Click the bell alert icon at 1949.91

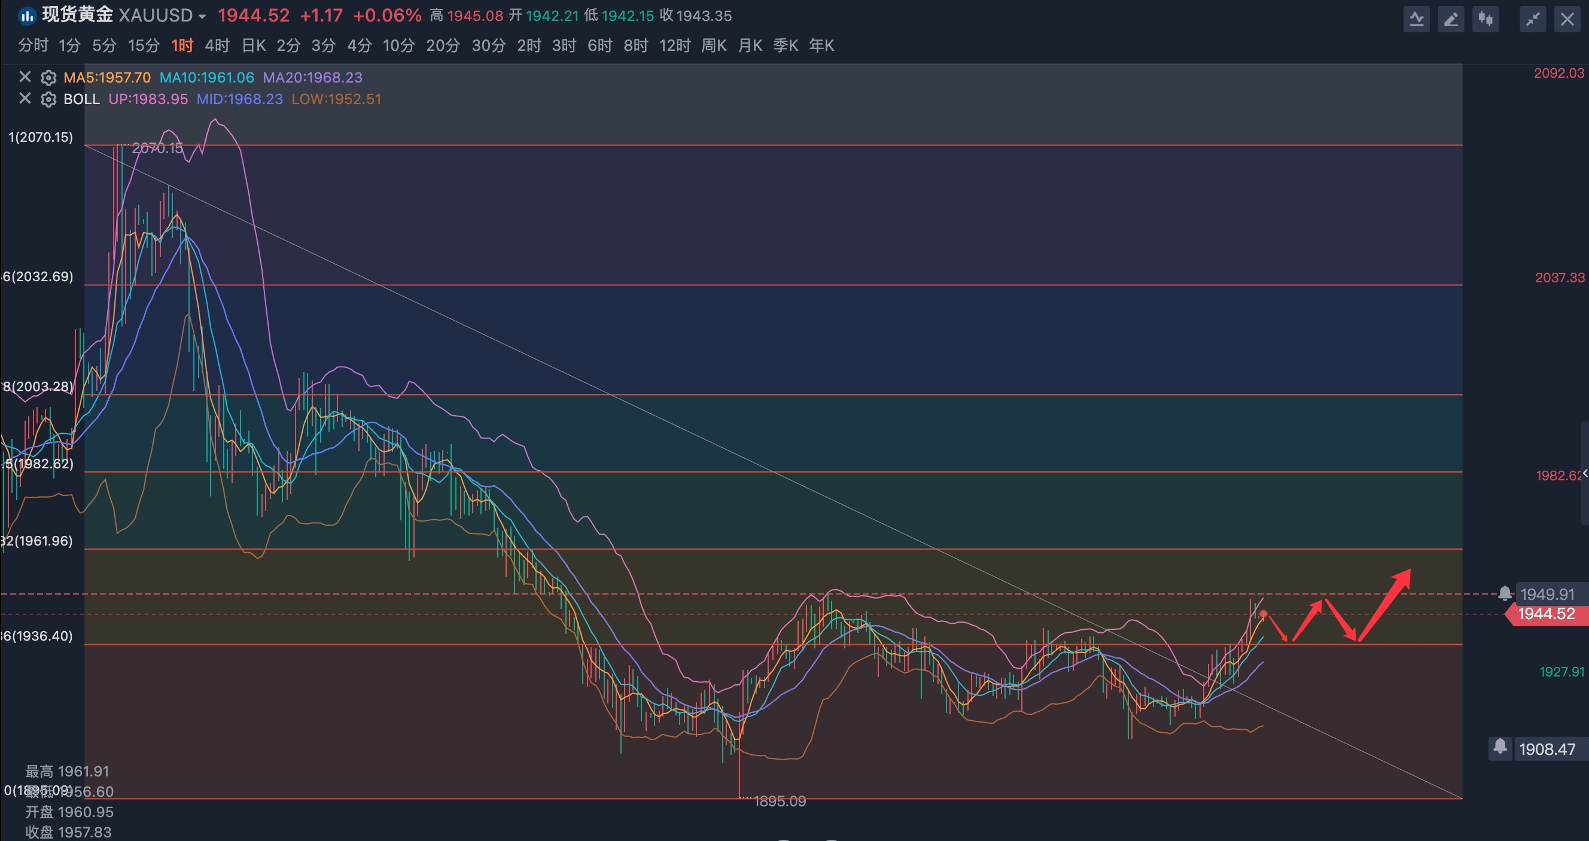[x=1505, y=594]
